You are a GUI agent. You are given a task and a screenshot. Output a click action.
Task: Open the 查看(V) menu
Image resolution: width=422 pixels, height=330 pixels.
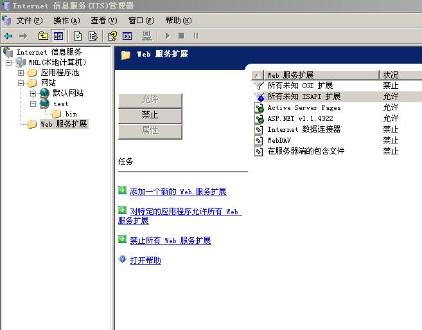(x=104, y=21)
